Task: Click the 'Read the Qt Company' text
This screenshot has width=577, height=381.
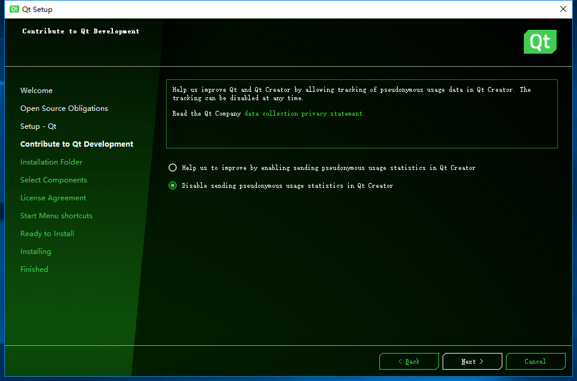Action: click(207, 113)
